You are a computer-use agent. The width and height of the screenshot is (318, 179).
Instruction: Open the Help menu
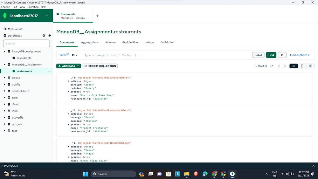[43, 7]
